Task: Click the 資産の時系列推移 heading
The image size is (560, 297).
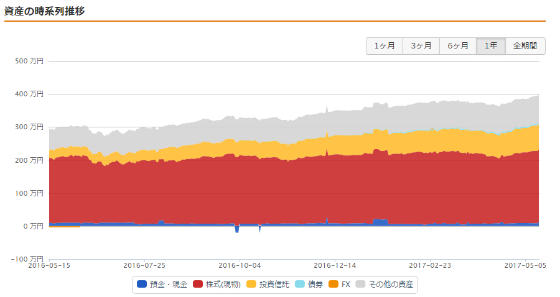Action: click(x=45, y=11)
